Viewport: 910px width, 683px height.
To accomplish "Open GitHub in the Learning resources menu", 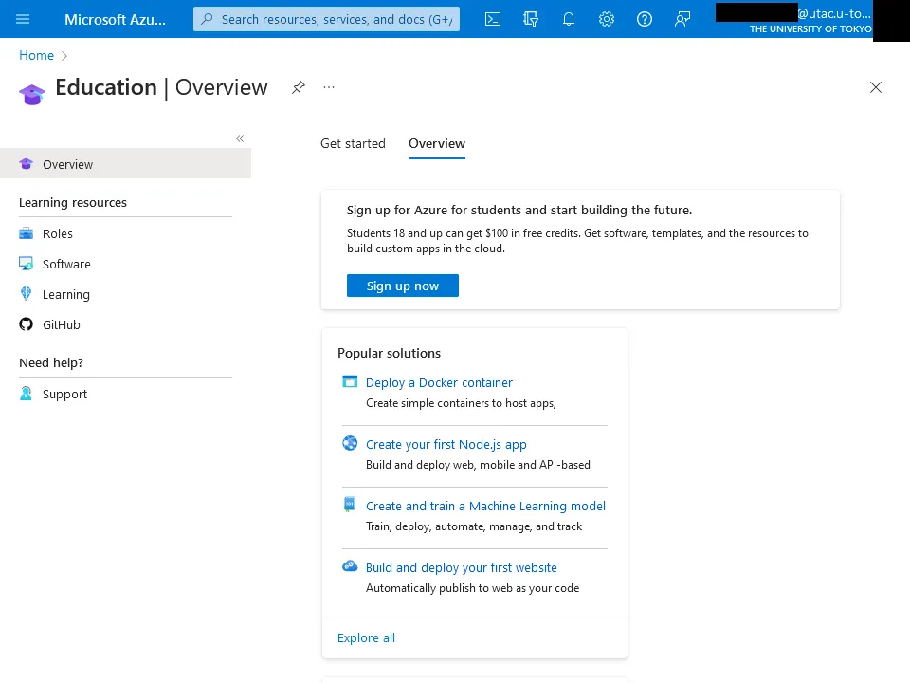I will pyautogui.click(x=62, y=325).
